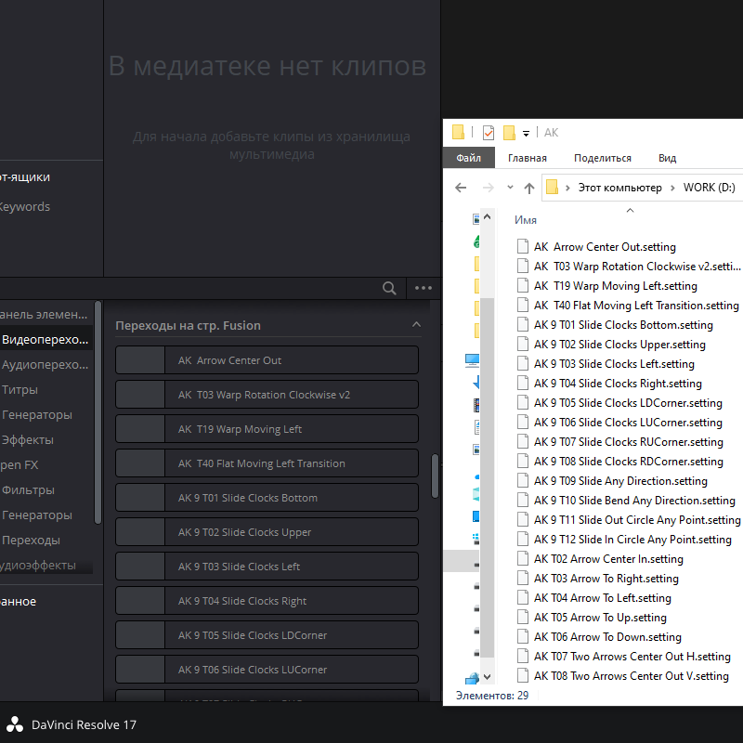The width and height of the screenshot is (743, 743).
Task: Click the checkmark properties icon in quick access toolbar
Action: point(488,132)
